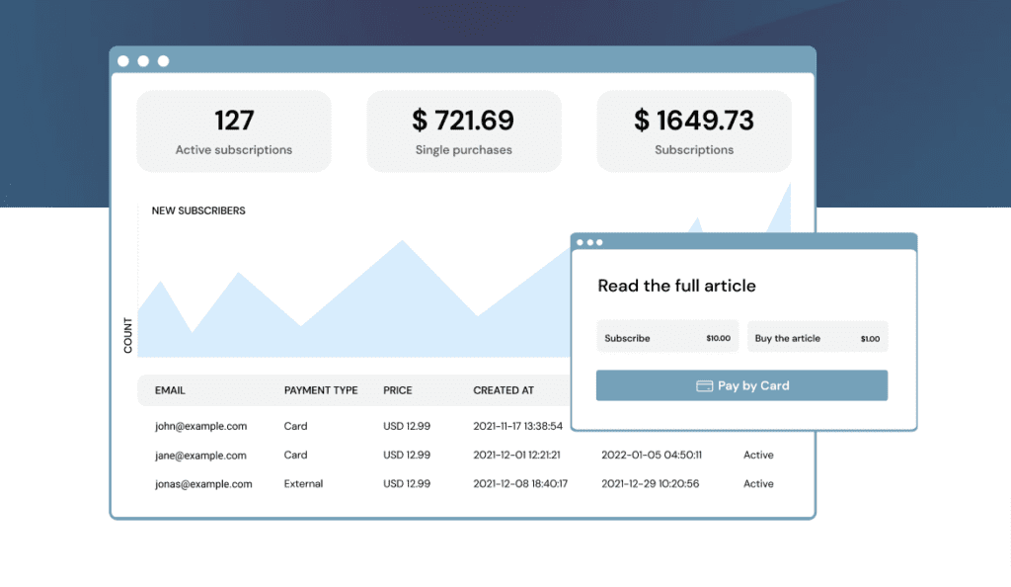This screenshot has height=587, width=1011.
Task: Click the jane@example.com email
Action: click(x=200, y=456)
